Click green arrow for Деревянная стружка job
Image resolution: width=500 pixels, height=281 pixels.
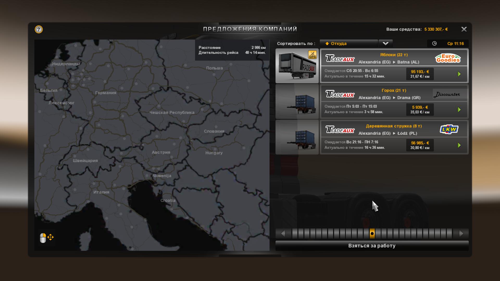(459, 145)
